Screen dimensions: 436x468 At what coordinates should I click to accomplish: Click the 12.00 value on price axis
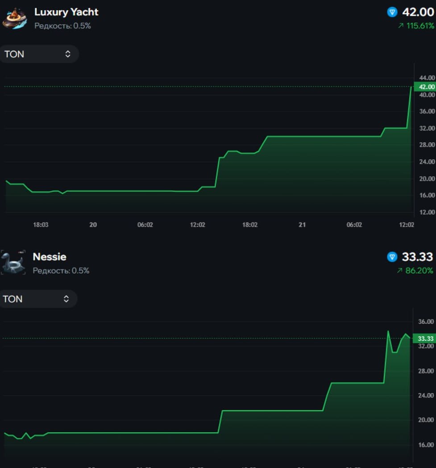pos(427,212)
